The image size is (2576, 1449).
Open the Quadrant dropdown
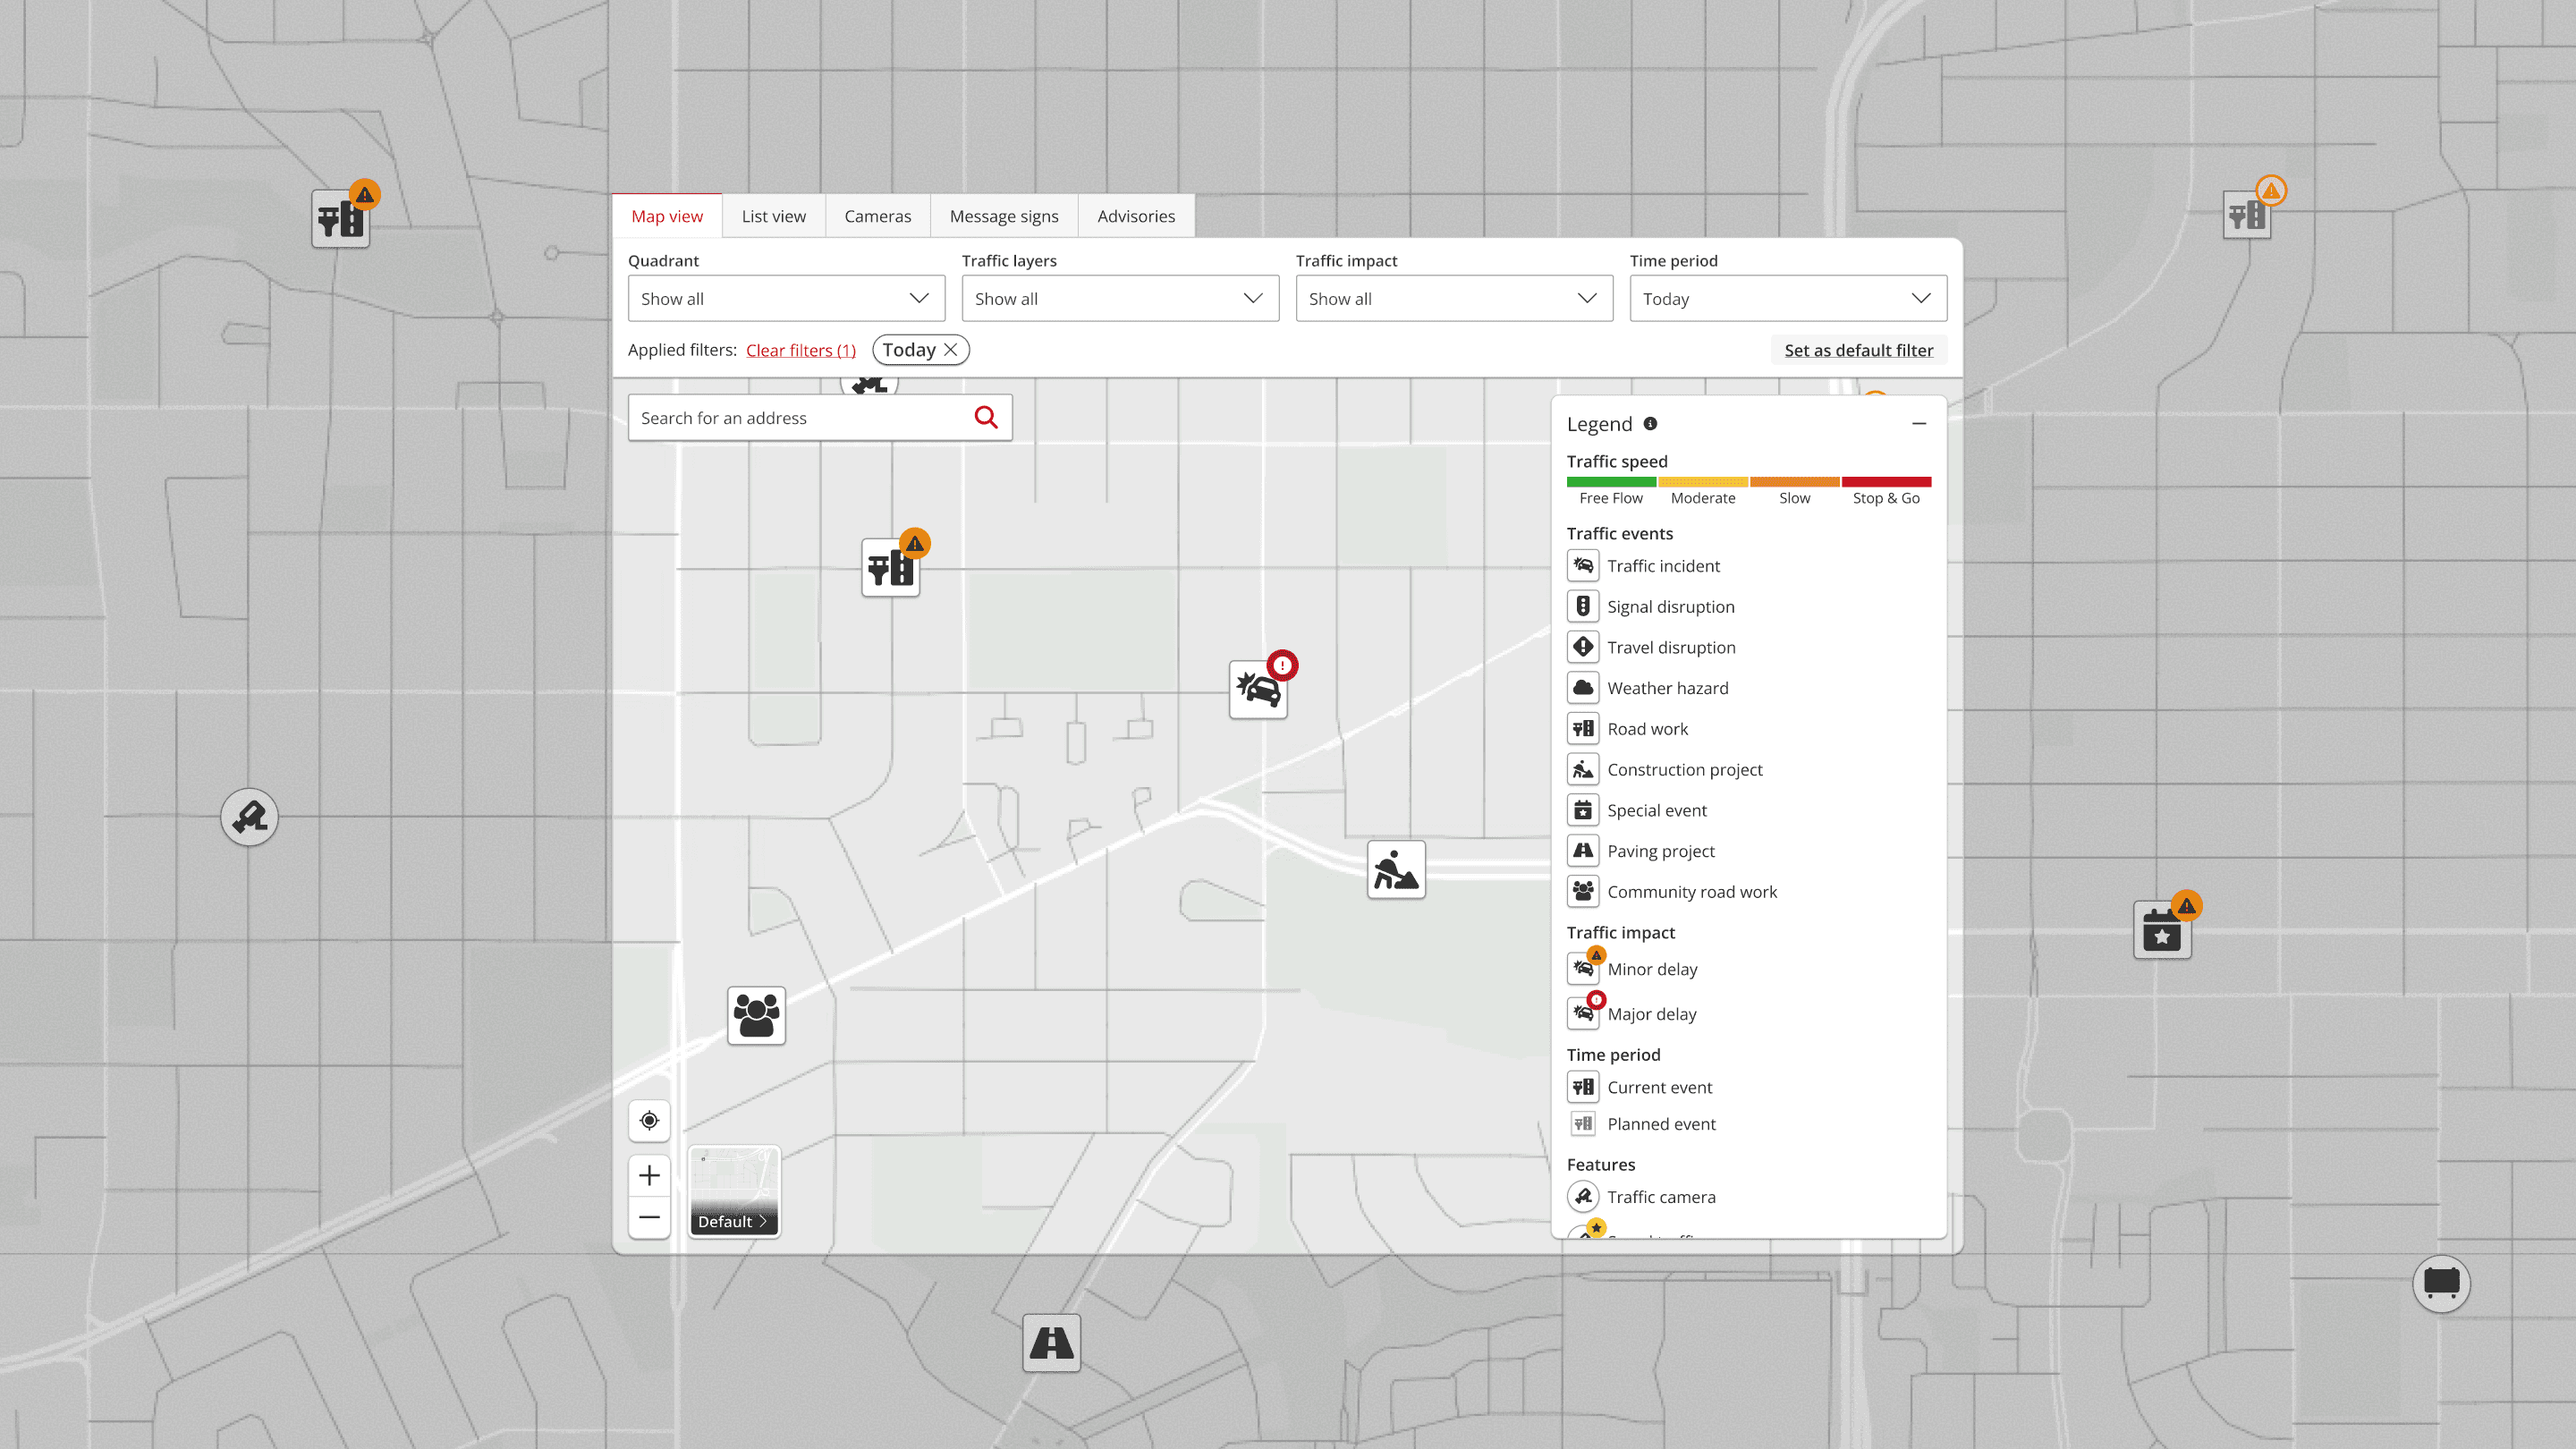786,298
